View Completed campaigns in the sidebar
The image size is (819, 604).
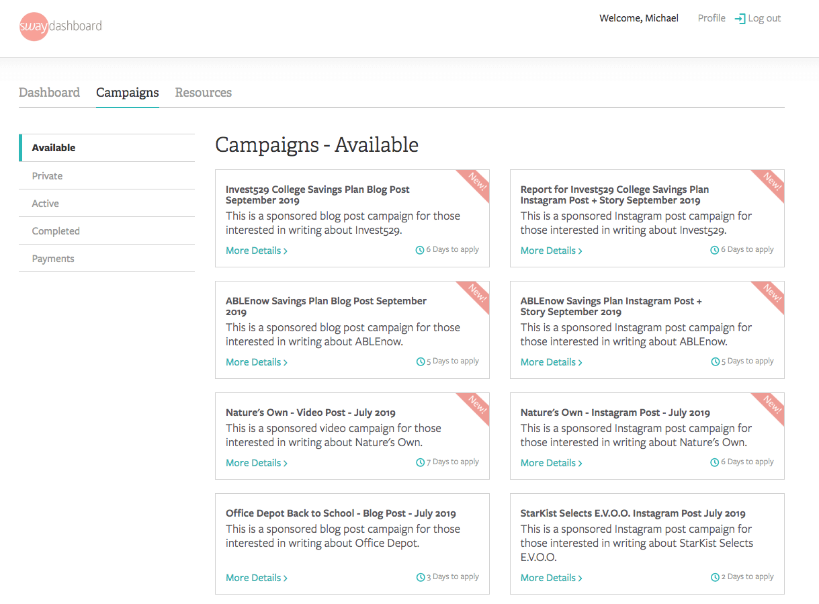107,231
